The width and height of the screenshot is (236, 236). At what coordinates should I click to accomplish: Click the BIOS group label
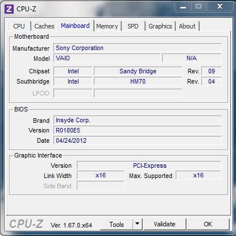pyautogui.click(x=21, y=109)
